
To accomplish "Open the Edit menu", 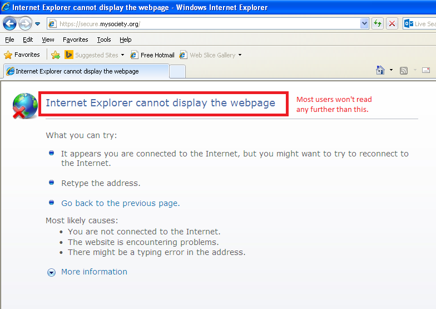I will click(28, 40).
